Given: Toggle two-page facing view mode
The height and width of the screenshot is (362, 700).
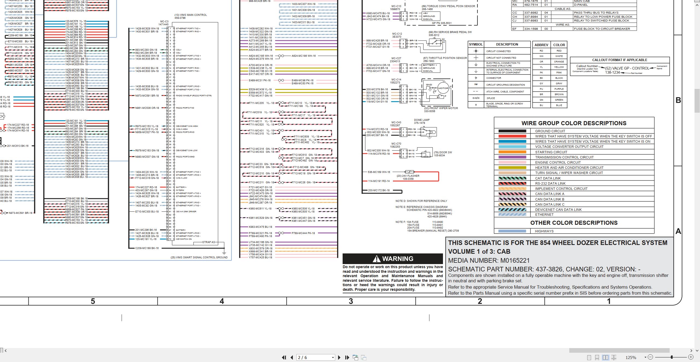Looking at the screenshot, I should coord(606,357).
